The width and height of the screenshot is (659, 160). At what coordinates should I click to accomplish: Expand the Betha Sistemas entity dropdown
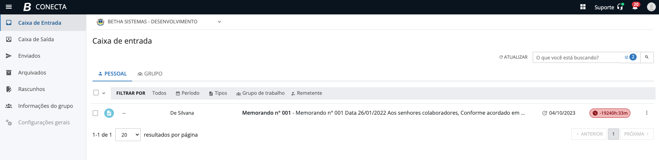219,22
